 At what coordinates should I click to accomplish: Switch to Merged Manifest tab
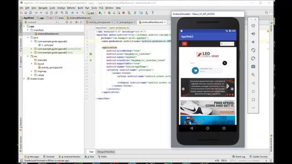coord(106,152)
